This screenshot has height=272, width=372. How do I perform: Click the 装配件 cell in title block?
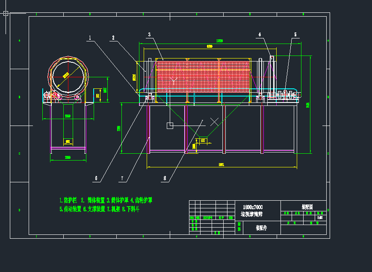[x=258, y=228]
